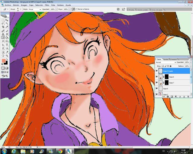Open the Archivo menu

(x=8, y=5)
